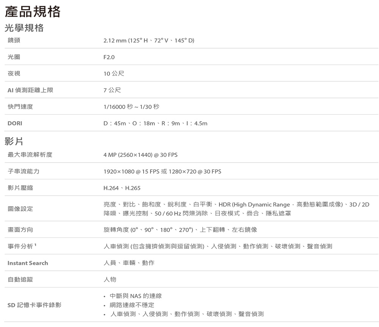Screen dimensions: 379x327
Task: Click the 光學規格 section heading
Action: (24, 28)
